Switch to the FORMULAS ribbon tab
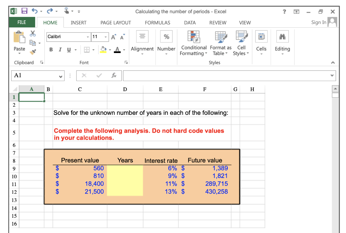 157,23
